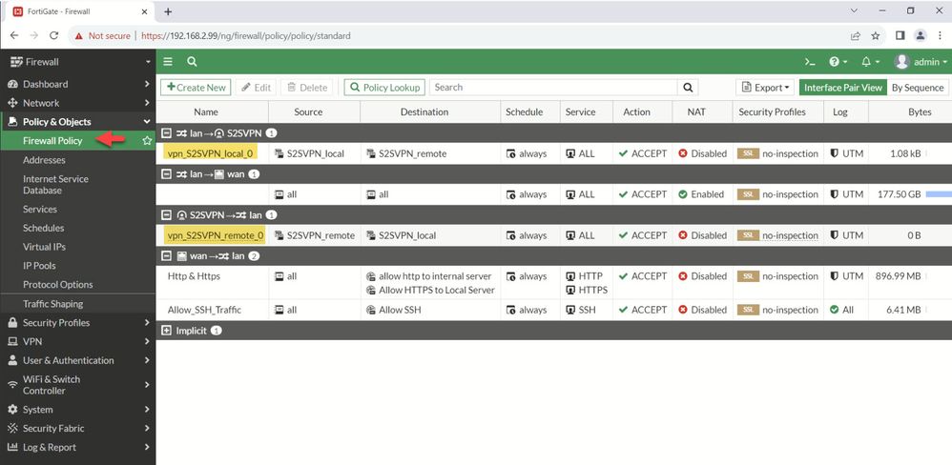Open the browser side panel icon

[x=900, y=36]
